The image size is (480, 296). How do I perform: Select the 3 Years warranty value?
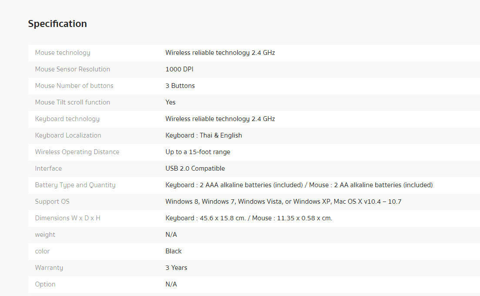[176, 268]
